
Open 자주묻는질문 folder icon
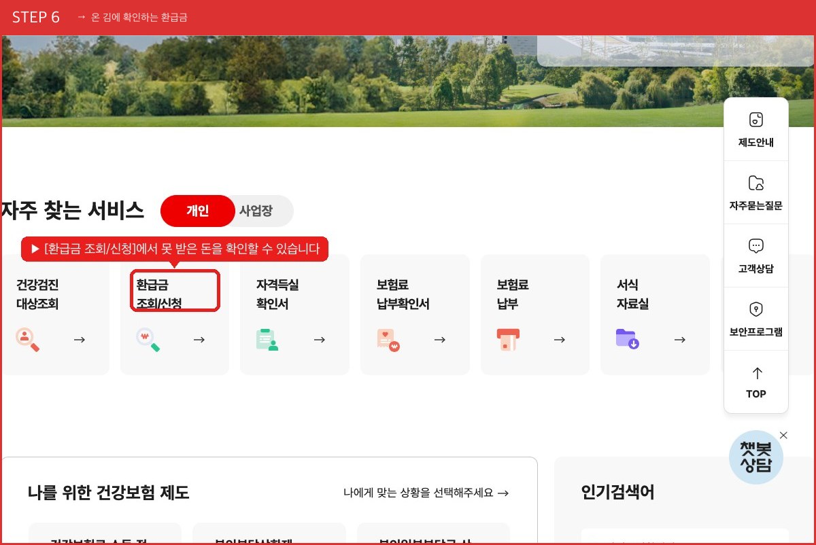(756, 183)
